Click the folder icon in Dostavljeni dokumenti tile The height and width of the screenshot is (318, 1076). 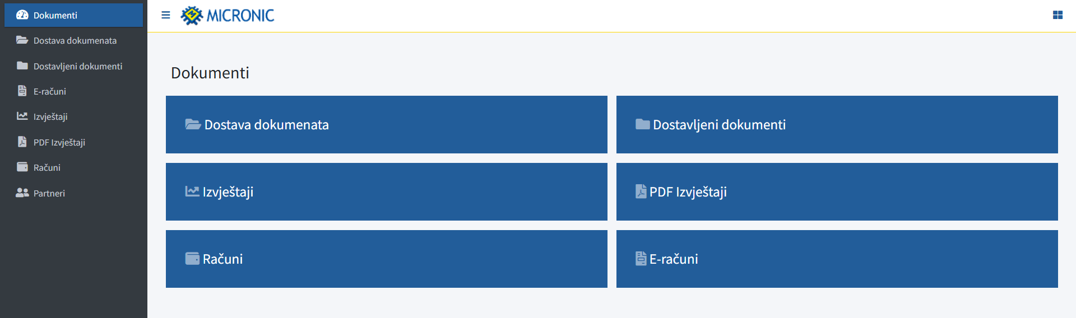pos(642,124)
